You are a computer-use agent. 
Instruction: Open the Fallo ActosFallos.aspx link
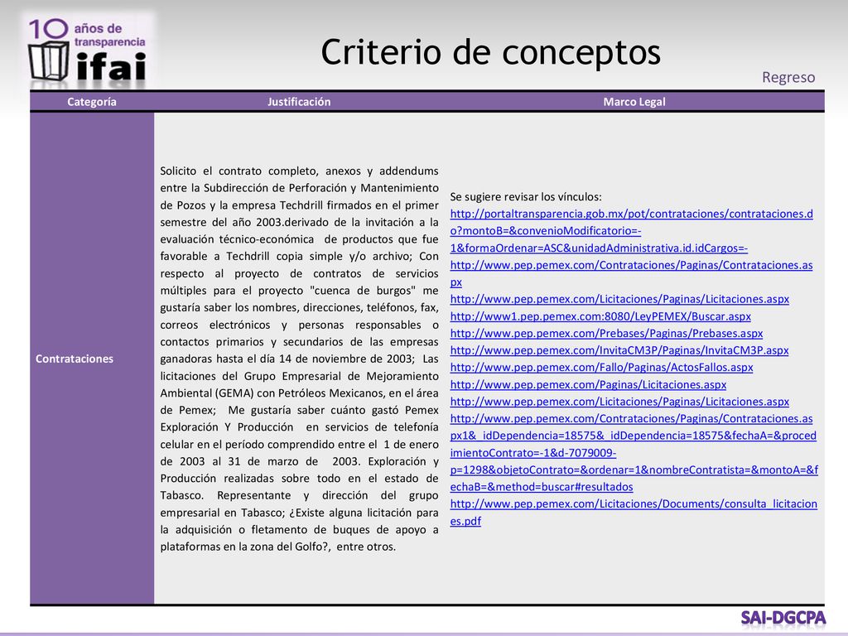(x=601, y=368)
